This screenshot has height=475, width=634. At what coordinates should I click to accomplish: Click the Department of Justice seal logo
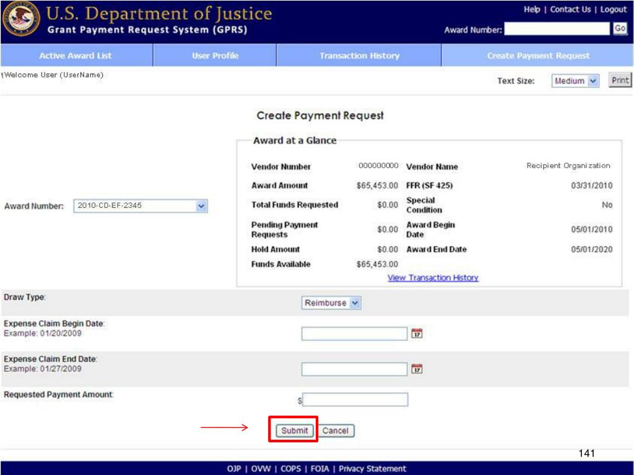[21, 19]
